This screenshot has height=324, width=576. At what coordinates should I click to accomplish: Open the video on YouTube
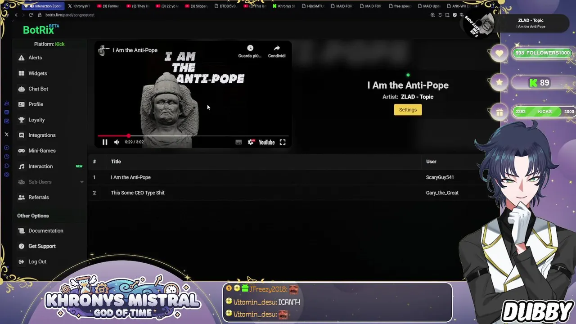click(x=266, y=142)
